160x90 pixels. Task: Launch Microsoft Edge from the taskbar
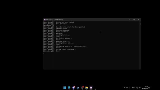(69, 87)
